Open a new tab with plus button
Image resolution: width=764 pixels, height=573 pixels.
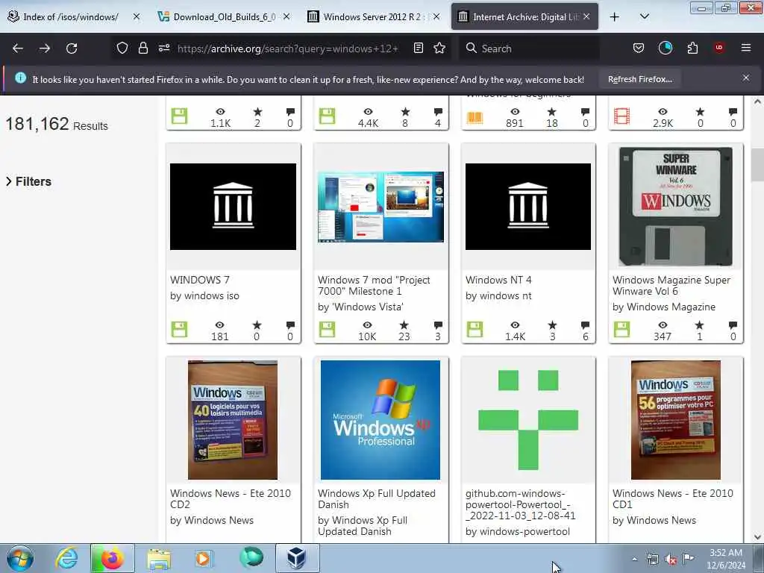coord(615,17)
